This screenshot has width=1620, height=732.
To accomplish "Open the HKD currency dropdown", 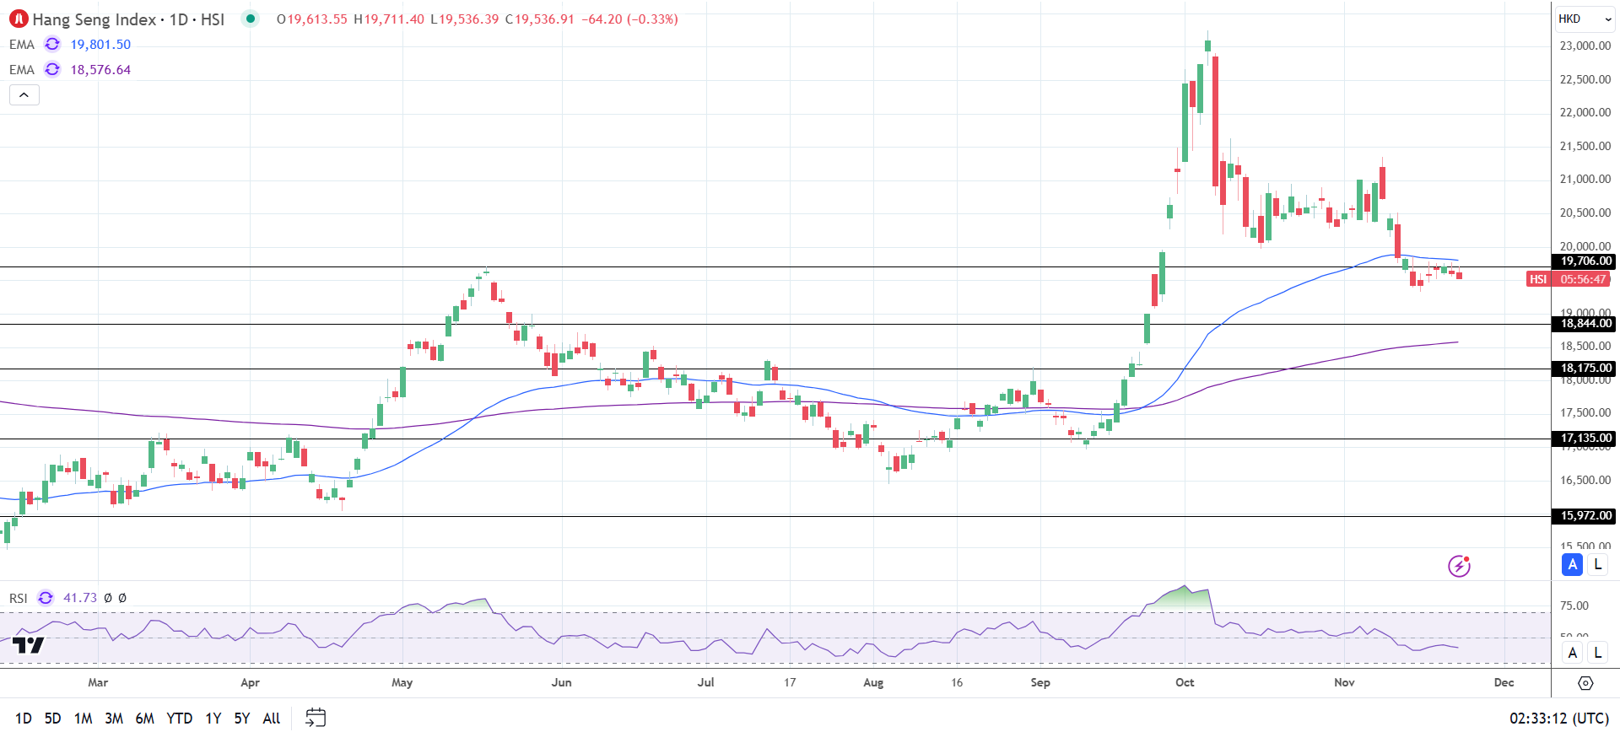I will coord(1585,19).
